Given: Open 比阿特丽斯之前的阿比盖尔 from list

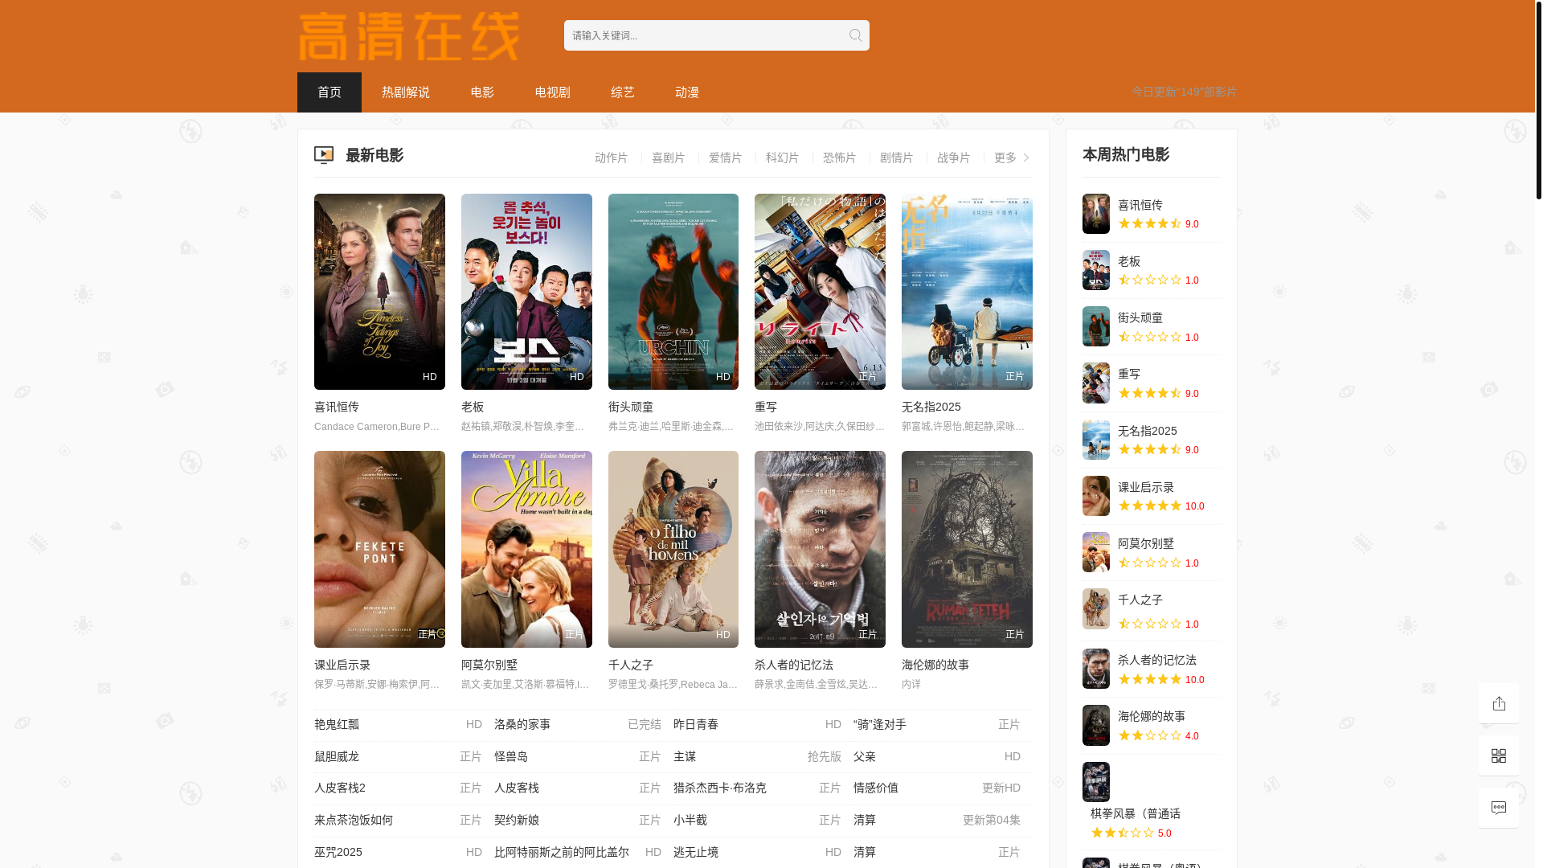Looking at the screenshot, I should click(562, 852).
